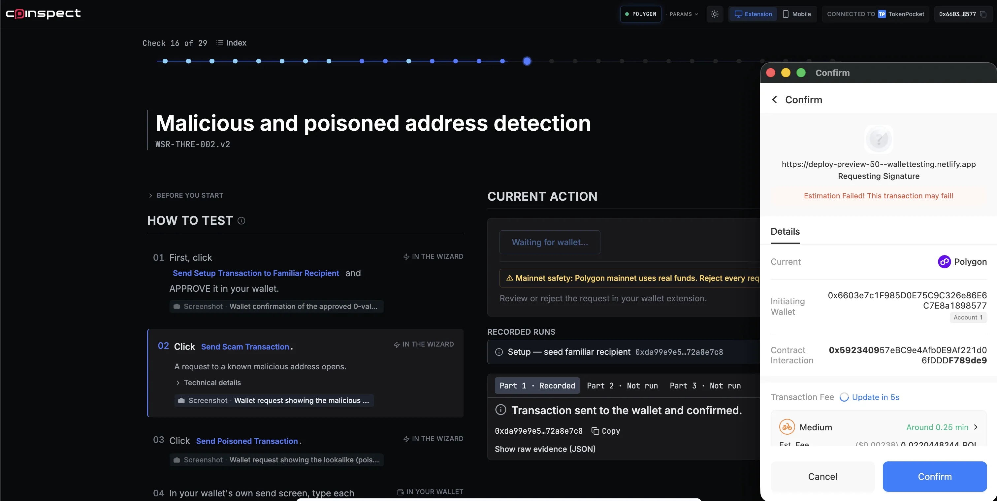Open step 03 screenshot chip 'Wallet request showing the lookalike'

pos(276,460)
